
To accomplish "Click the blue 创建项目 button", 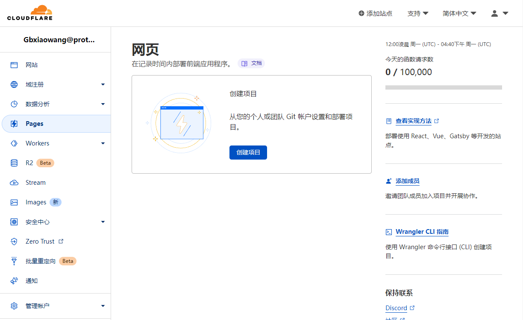I will coord(248,152).
